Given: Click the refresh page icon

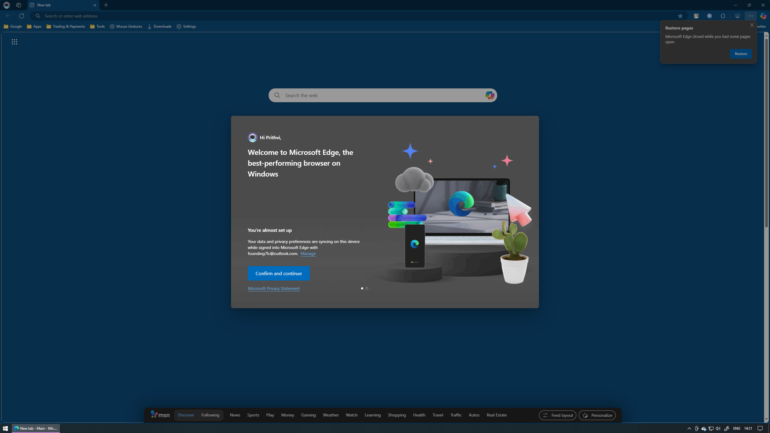Looking at the screenshot, I should pos(22,16).
